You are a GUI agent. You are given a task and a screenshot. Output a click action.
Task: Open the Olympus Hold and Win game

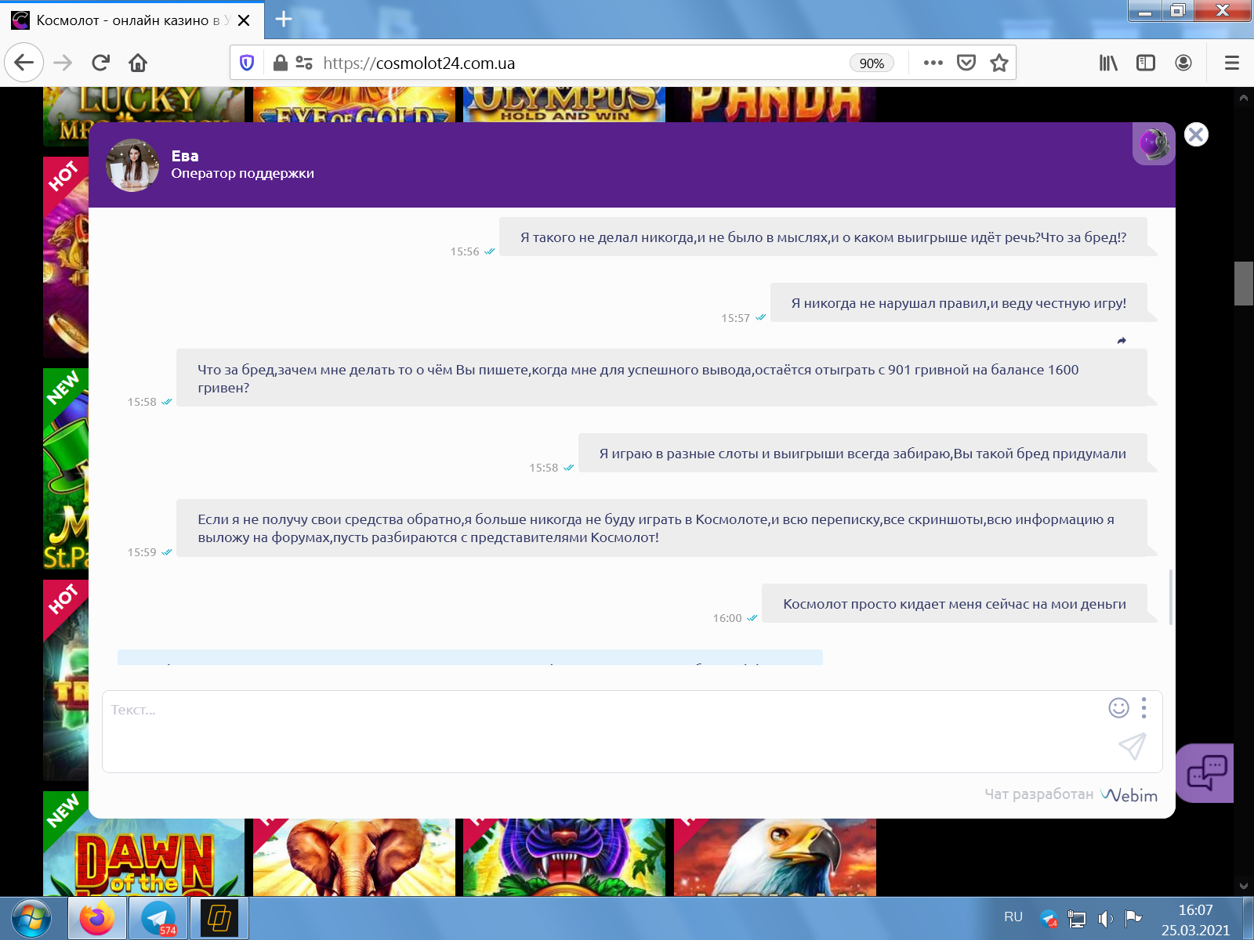tap(564, 105)
